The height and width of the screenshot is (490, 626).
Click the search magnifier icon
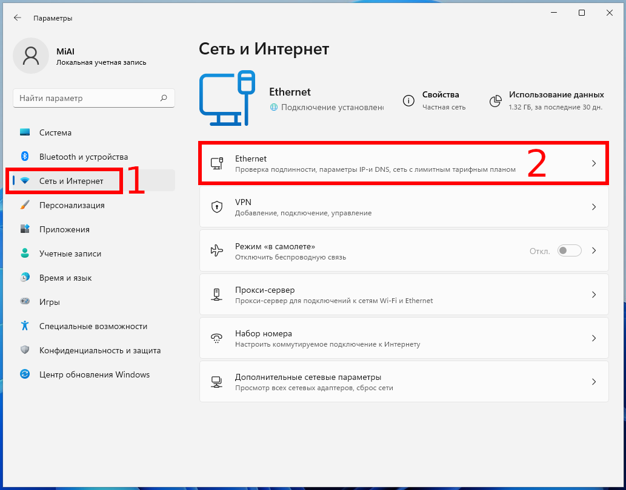[164, 98]
